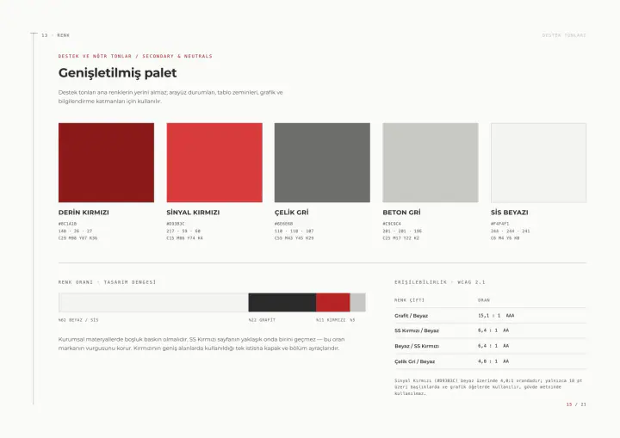Click the CMYK line under Çelik Gri

(294, 238)
